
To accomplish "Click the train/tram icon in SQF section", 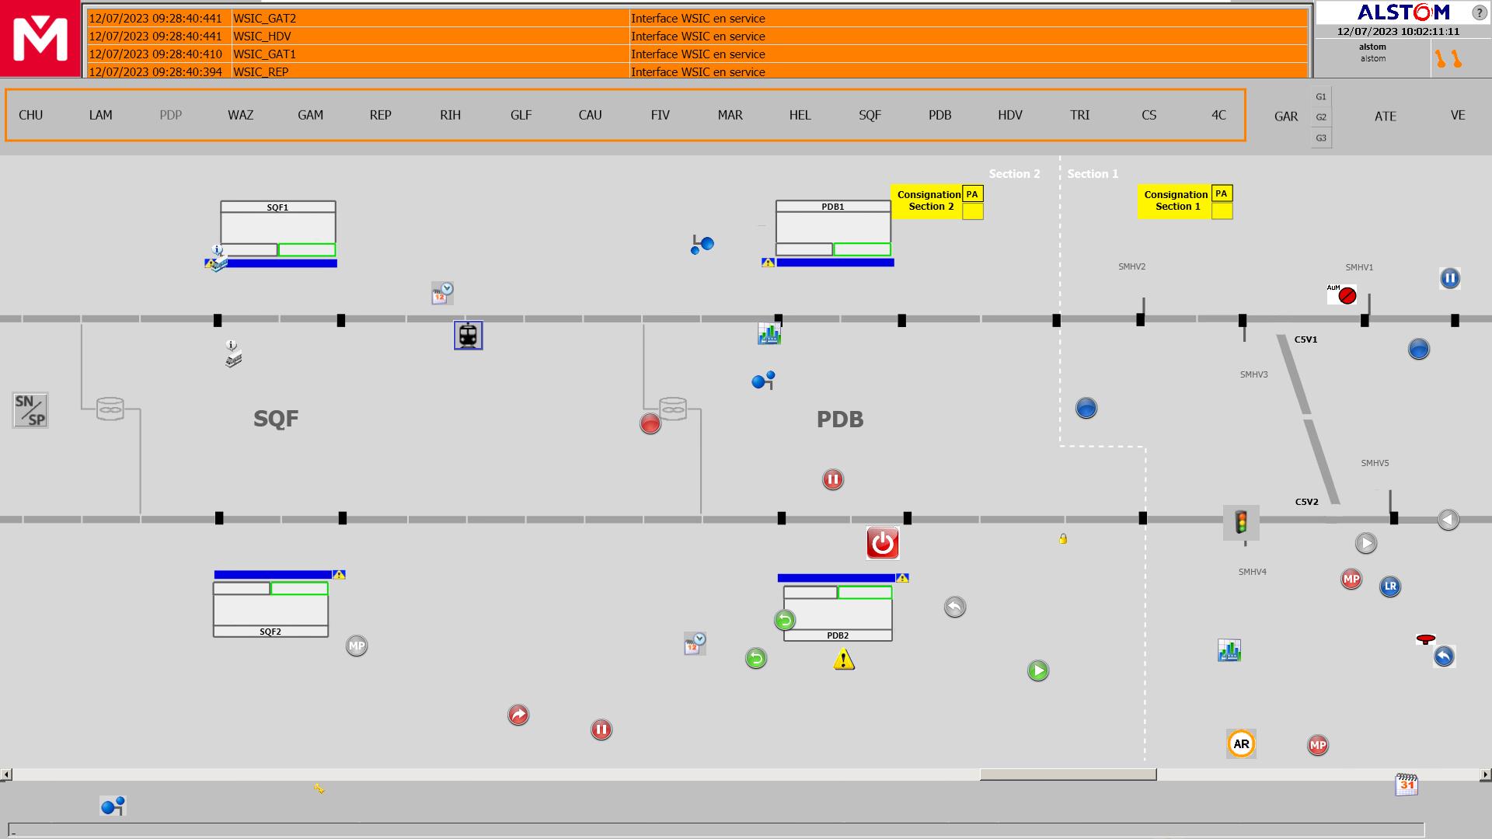I will [x=469, y=335].
